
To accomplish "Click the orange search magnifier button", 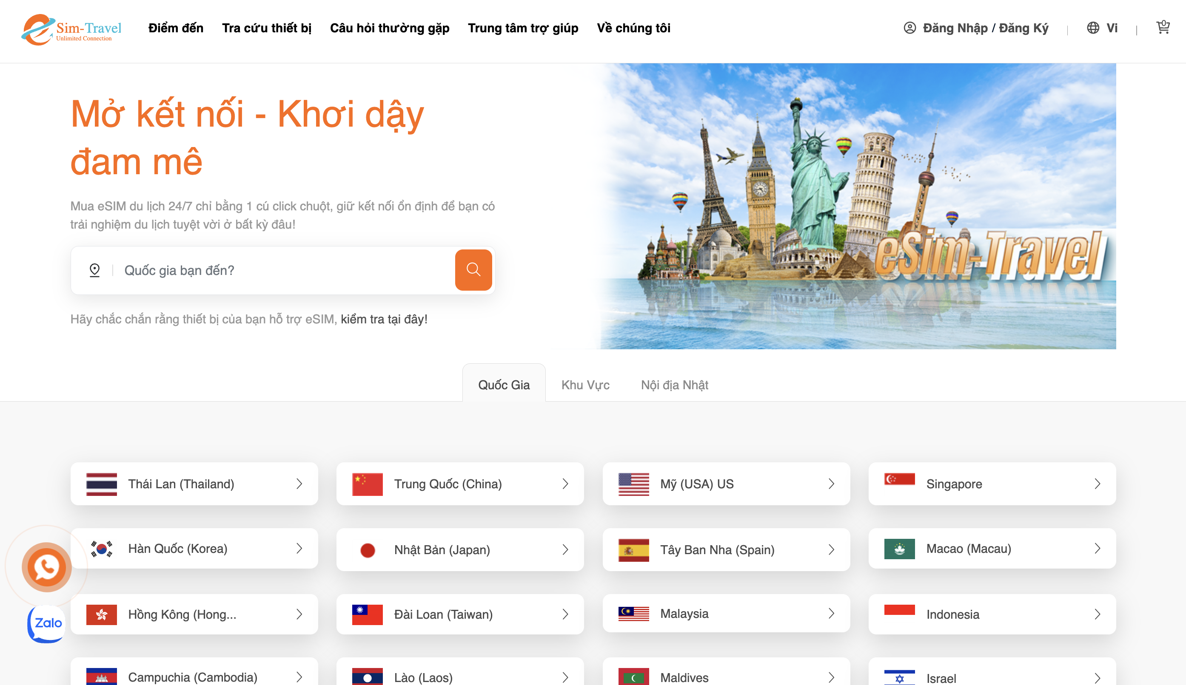I will [x=473, y=270].
